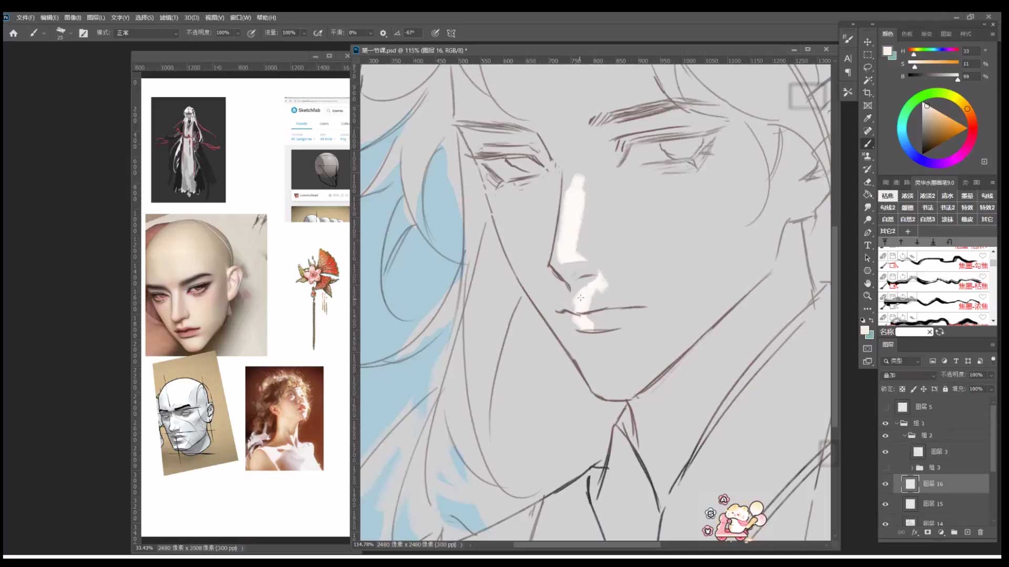
Task: Select the Zoom tool
Action: coord(868,296)
